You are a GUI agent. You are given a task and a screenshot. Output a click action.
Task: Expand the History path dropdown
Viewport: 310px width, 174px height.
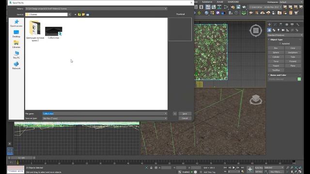pos(166,9)
